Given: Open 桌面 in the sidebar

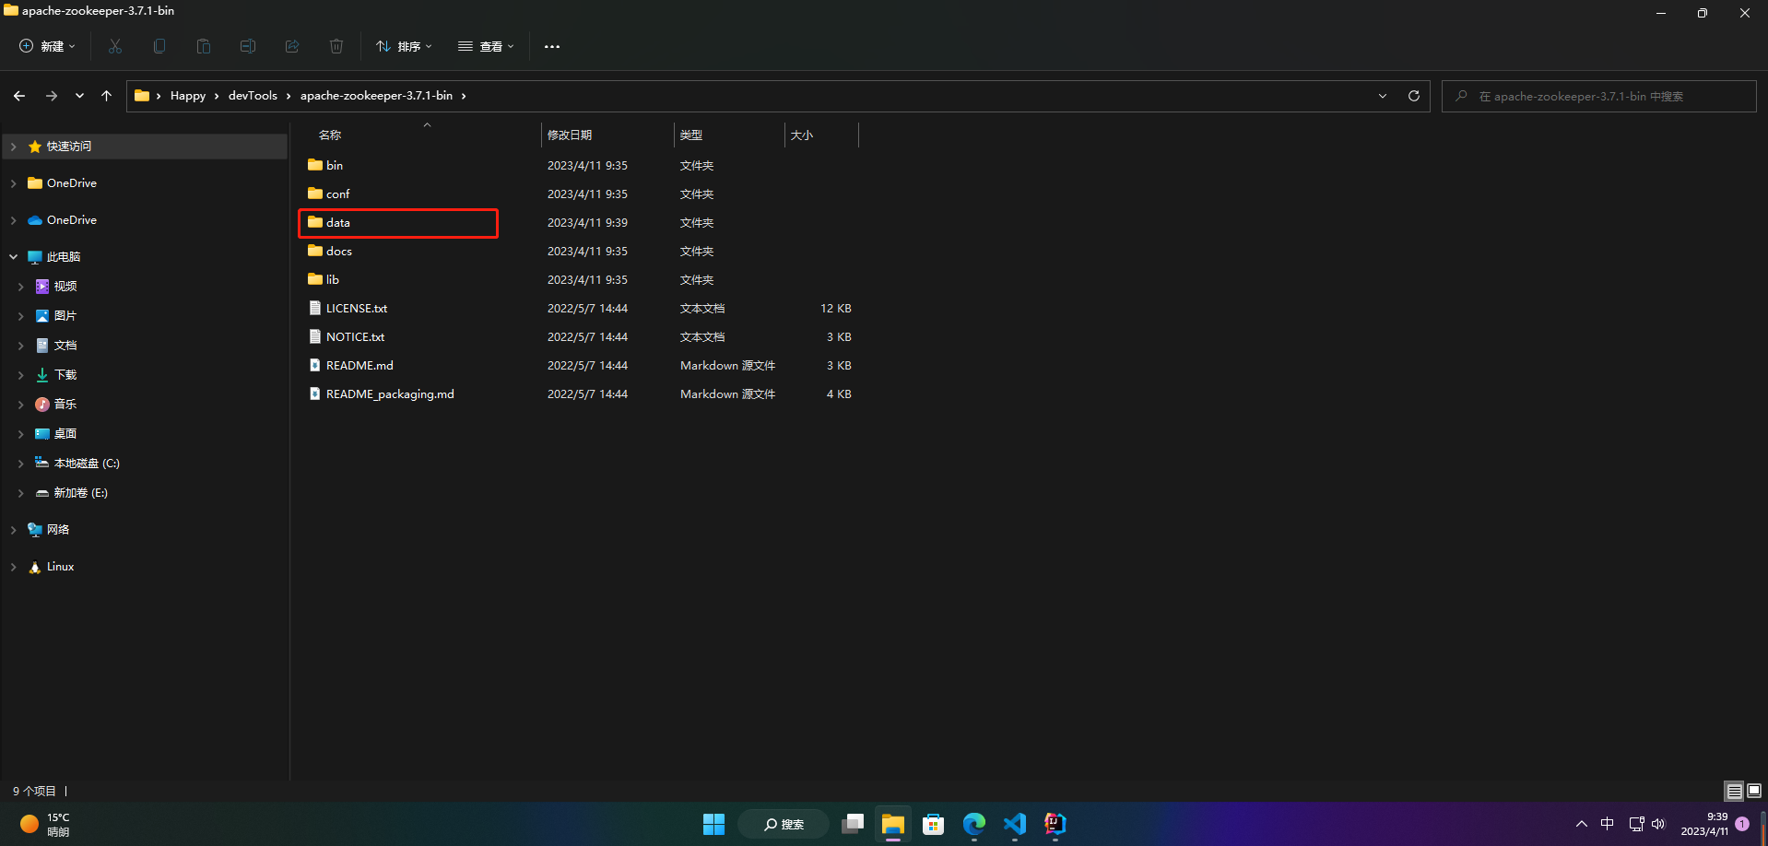Looking at the screenshot, I should tap(65, 434).
